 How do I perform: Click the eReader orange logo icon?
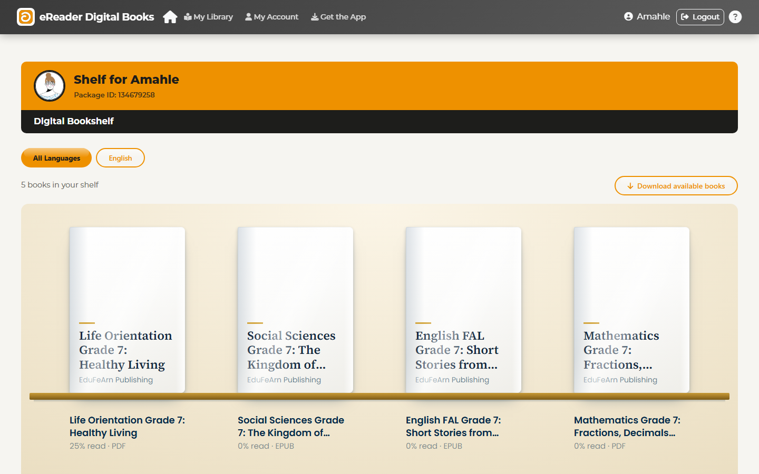26,17
